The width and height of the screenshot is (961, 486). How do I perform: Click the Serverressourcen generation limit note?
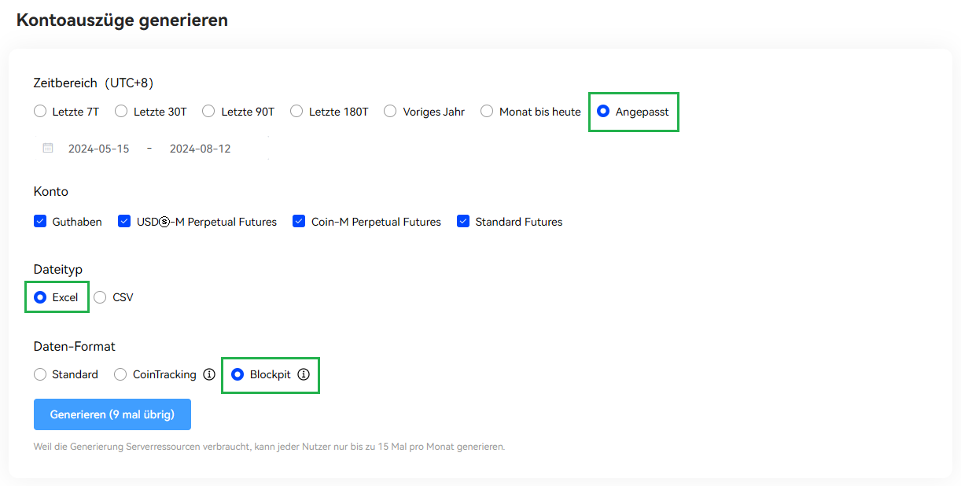(x=269, y=447)
